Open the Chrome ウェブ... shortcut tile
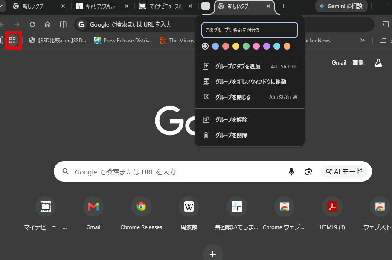 284,213
